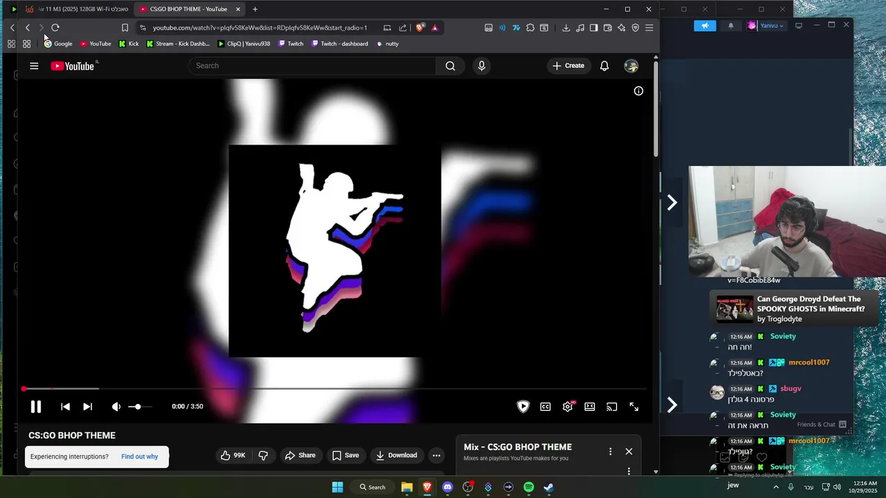The height and width of the screenshot is (498, 886).
Task: Open notification bell in right window
Action: point(731,26)
